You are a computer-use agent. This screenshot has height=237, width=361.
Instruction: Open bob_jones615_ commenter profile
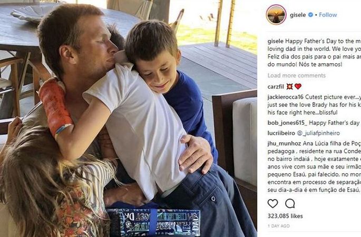pos(287,123)
